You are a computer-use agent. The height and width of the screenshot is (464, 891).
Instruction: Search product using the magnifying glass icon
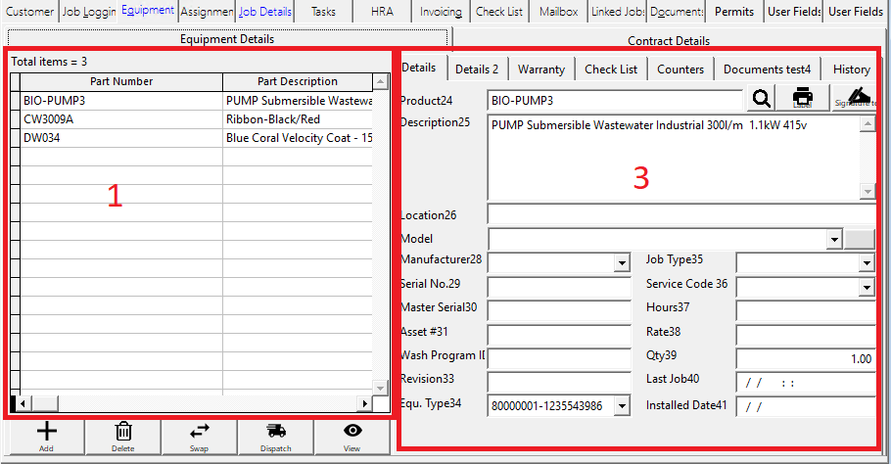point(761,98)
